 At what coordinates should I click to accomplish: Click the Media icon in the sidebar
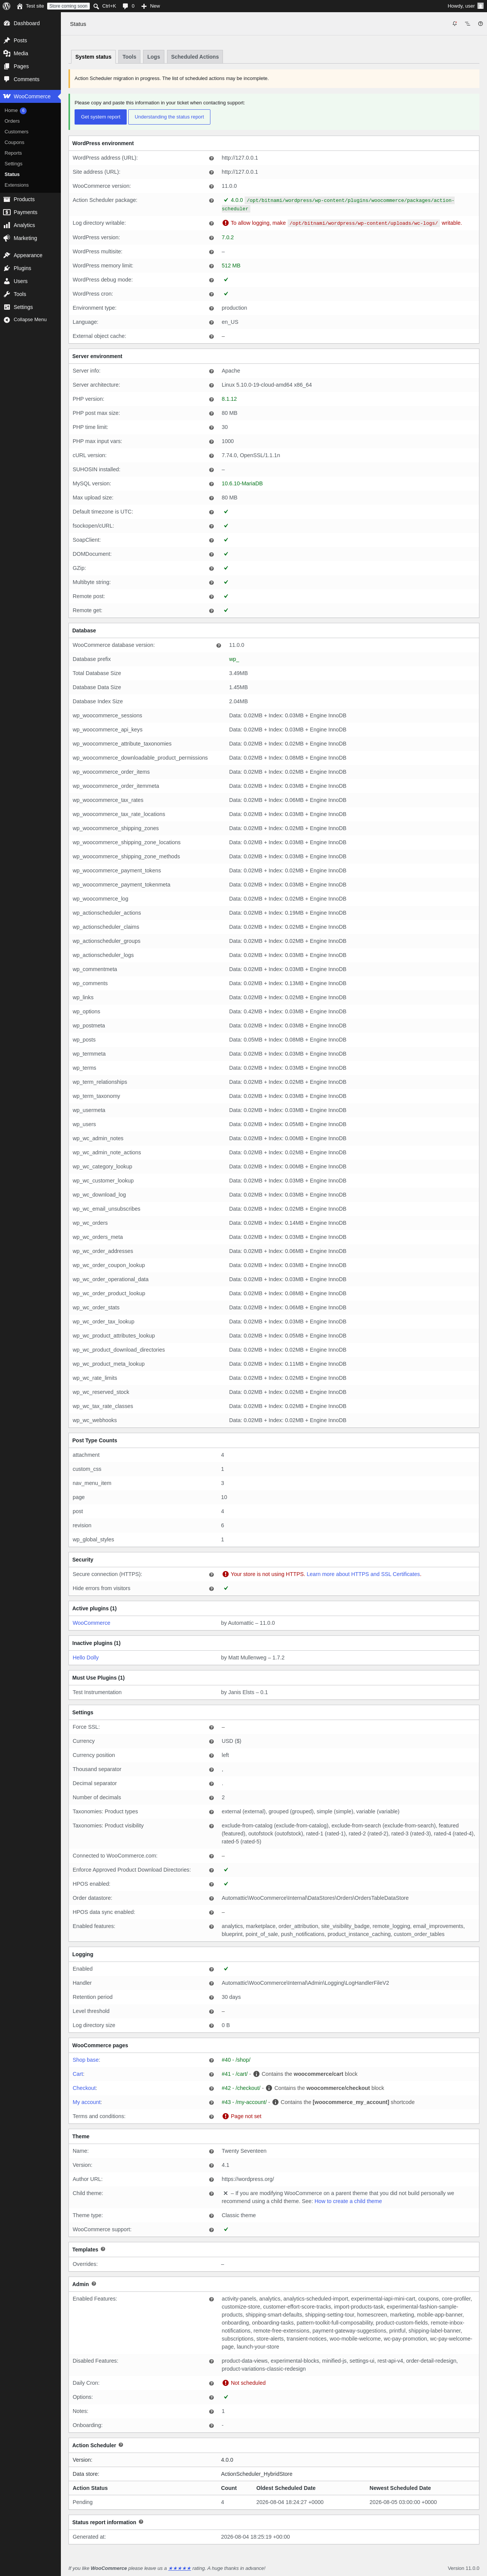[7, 53]
